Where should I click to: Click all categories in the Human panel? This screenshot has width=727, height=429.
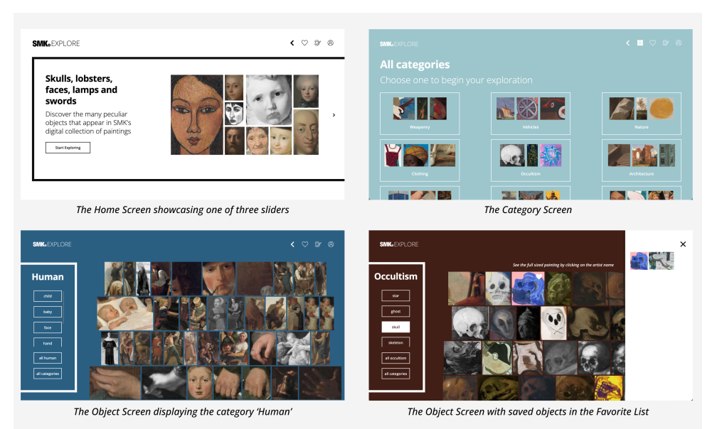click(48, 374)
